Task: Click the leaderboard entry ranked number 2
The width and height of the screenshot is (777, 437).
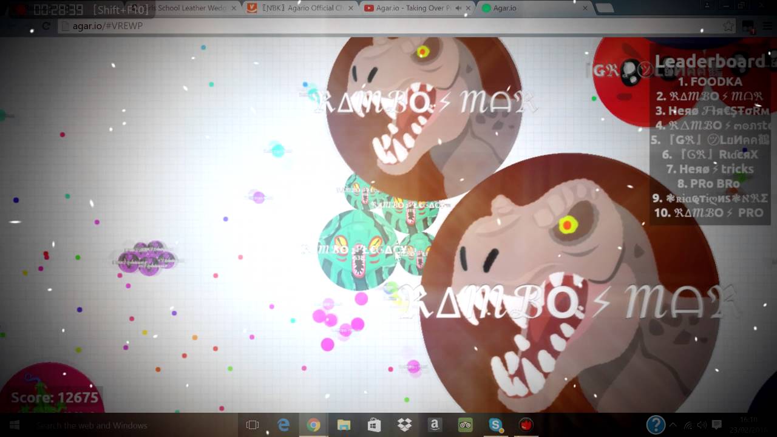Action: pos(710,96)
